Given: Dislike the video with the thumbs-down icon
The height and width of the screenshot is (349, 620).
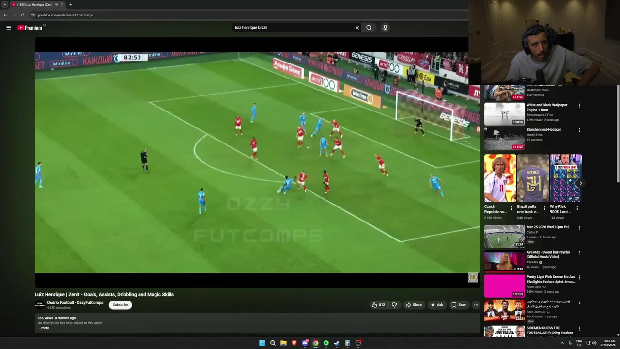Looking at the screenshot, I should coord(394,305).
